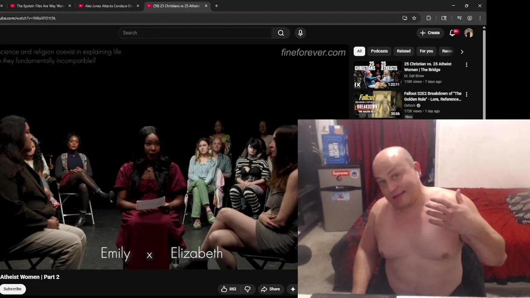Click the Create button
The width and height of the screenshot is (530, 298).
430,33
